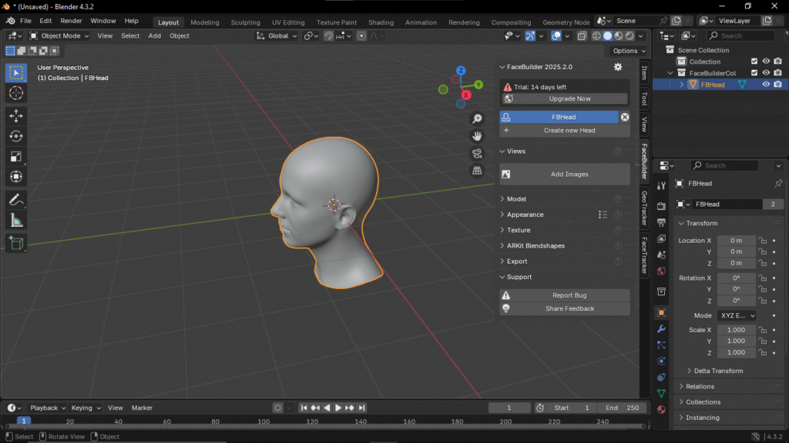Uncheck the FaceBuilderCol collection checkbox
789x443 pixels.
point(754,73)
